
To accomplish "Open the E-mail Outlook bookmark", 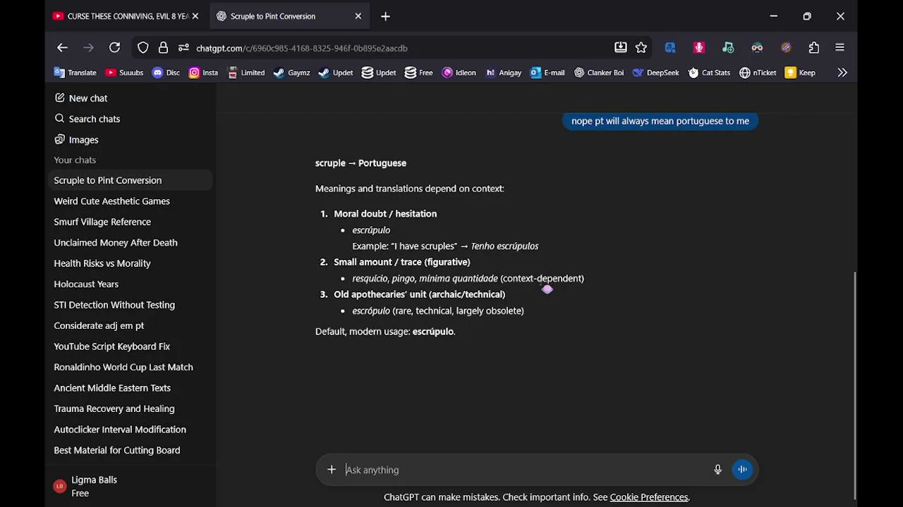I will (547, 73).
